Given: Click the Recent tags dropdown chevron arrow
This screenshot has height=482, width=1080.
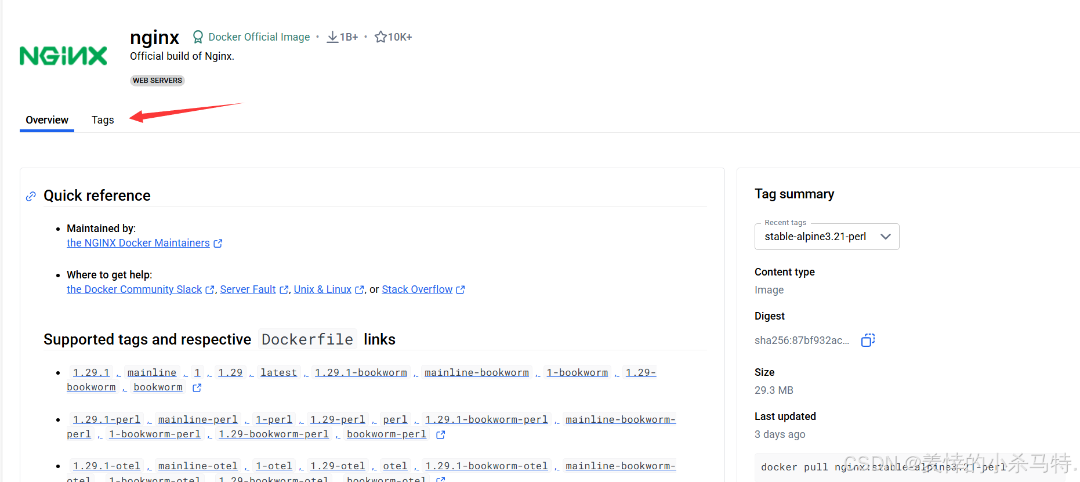Looking at the screenshot, I should (885, 237).
